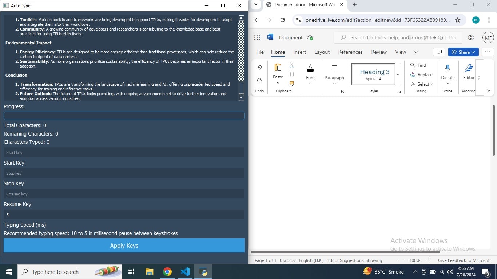
Task: Click the Format Painter icon
Action: 292,84
